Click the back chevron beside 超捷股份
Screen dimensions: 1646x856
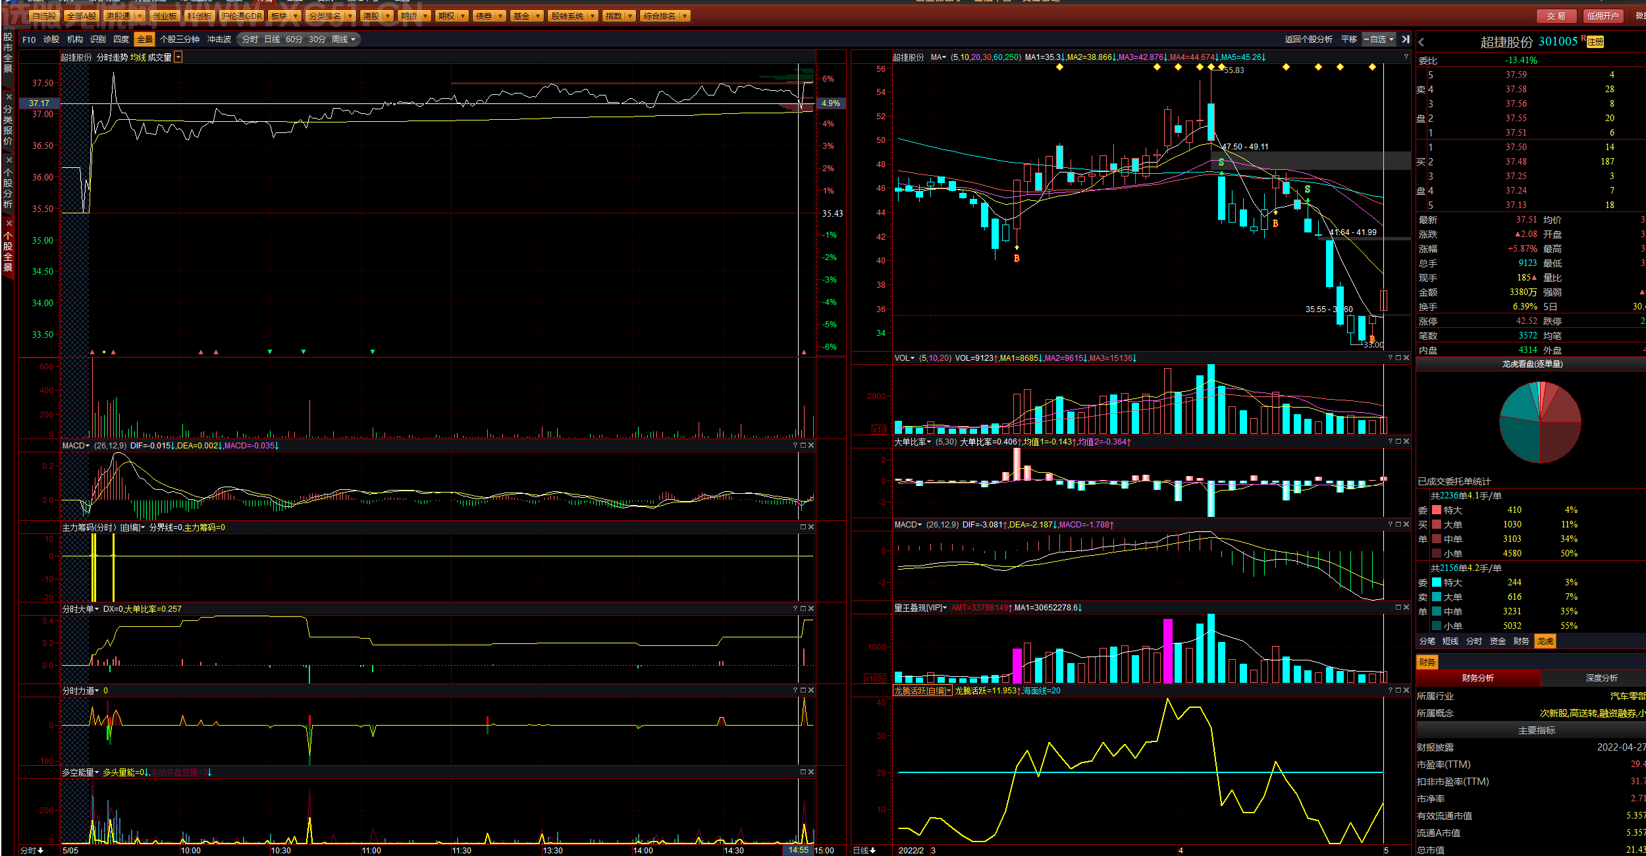[x=1421, y=42]
